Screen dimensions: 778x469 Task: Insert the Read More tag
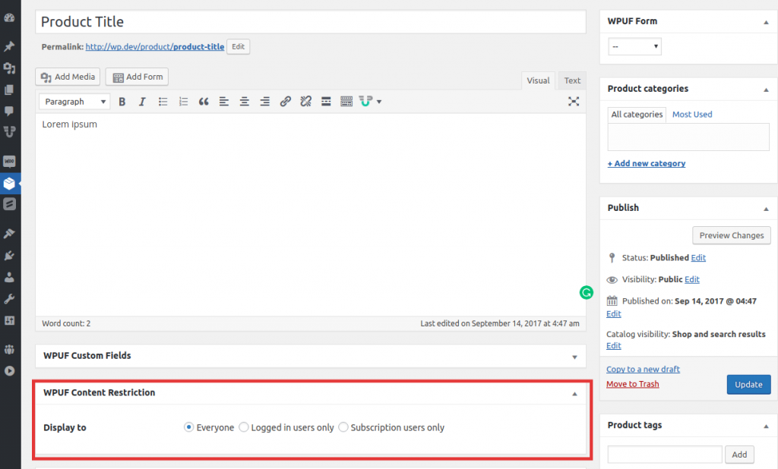(326, 101)
